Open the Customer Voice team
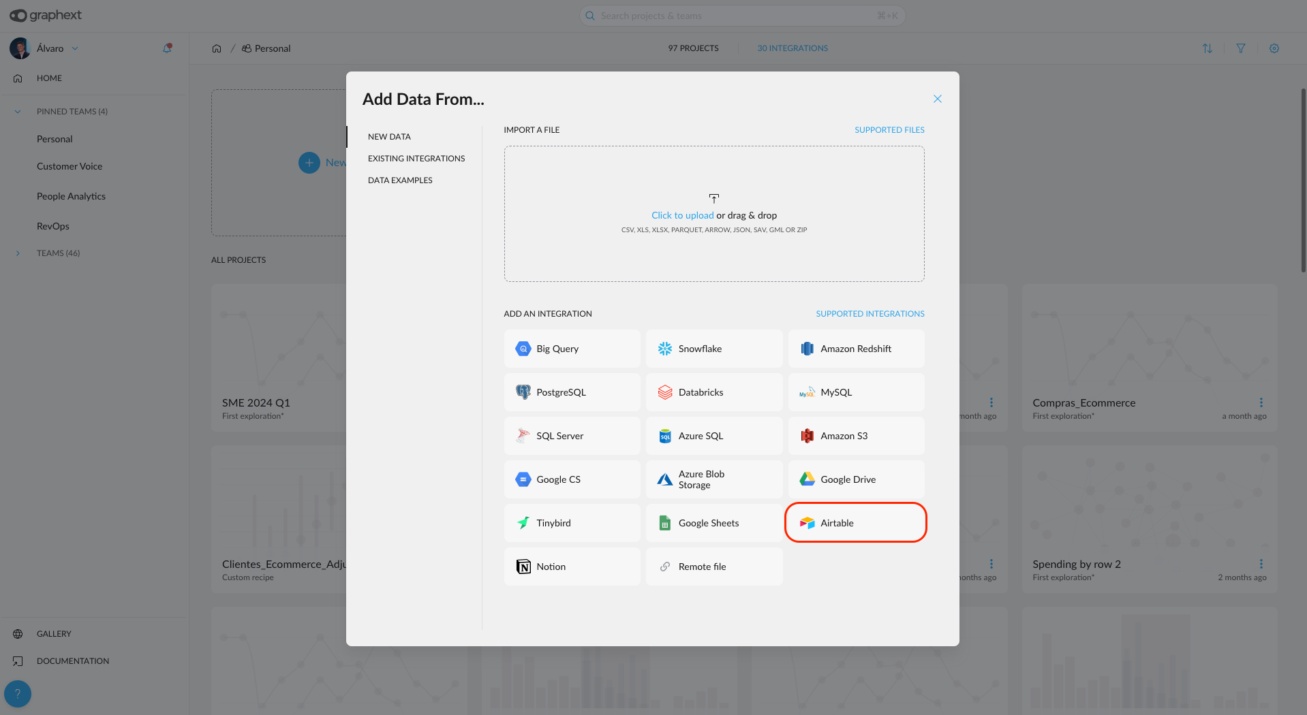1307x715 pixels. click(70, 166)
